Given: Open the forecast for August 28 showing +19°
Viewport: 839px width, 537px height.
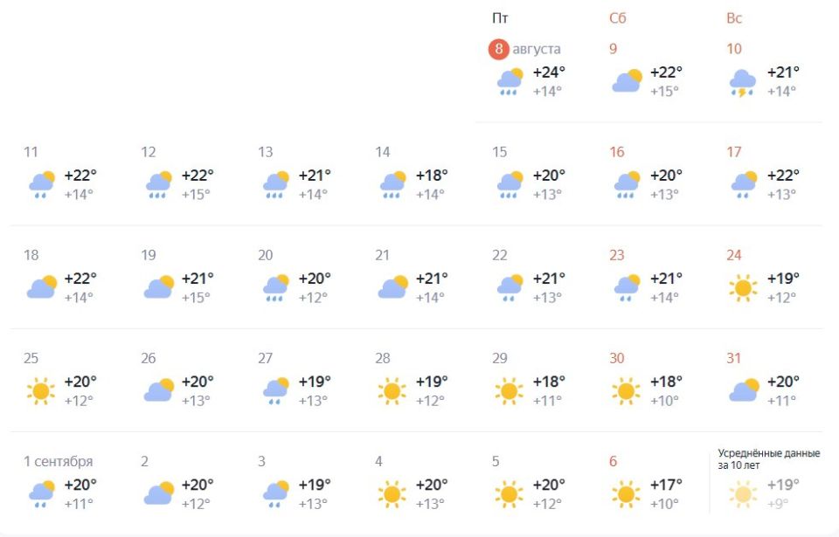Looking at the screenshot, I should coord(412,381).
